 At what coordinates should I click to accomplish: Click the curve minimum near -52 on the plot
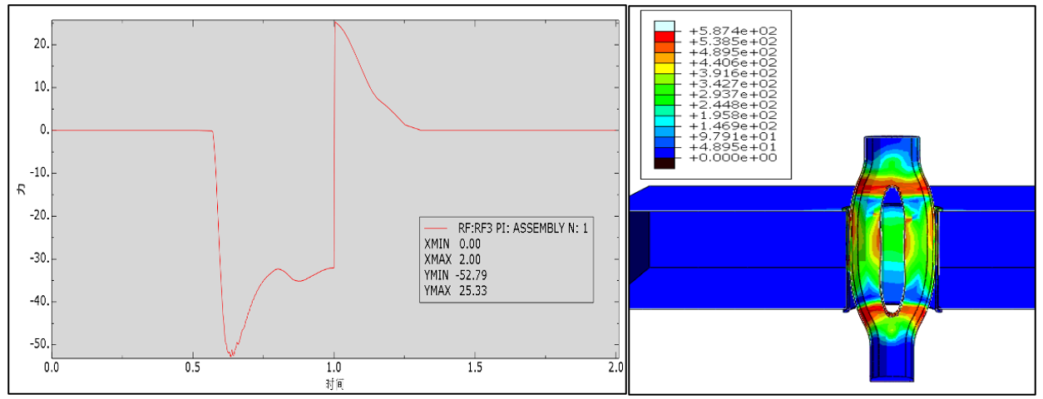click(x=231, y=355)
